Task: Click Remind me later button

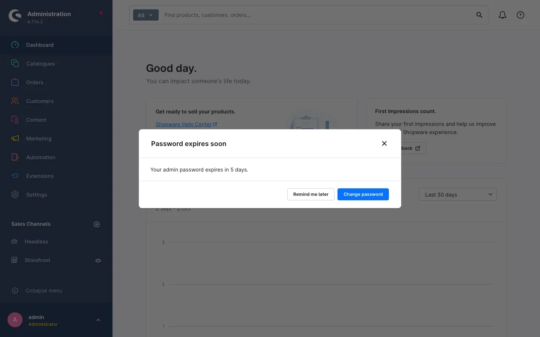Action: pyautogui.click(x=311, y=194)
